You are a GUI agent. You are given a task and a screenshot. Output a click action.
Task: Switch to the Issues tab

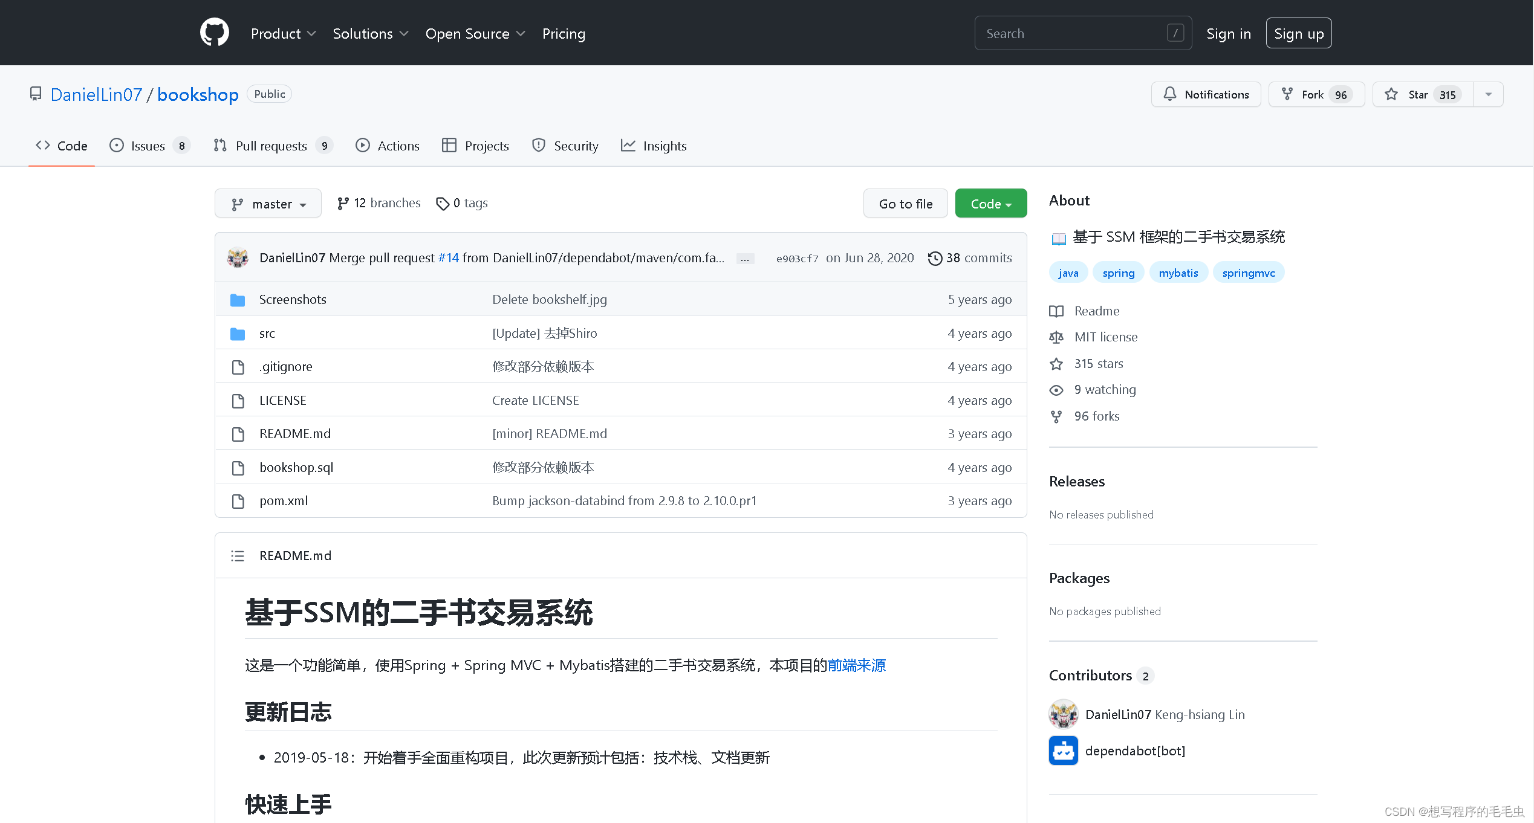[149, 146]
